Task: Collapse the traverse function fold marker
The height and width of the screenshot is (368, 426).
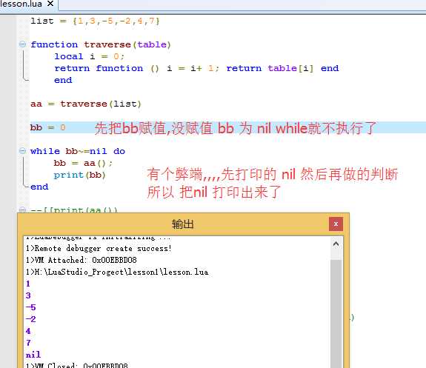Action: coord(22,44)
